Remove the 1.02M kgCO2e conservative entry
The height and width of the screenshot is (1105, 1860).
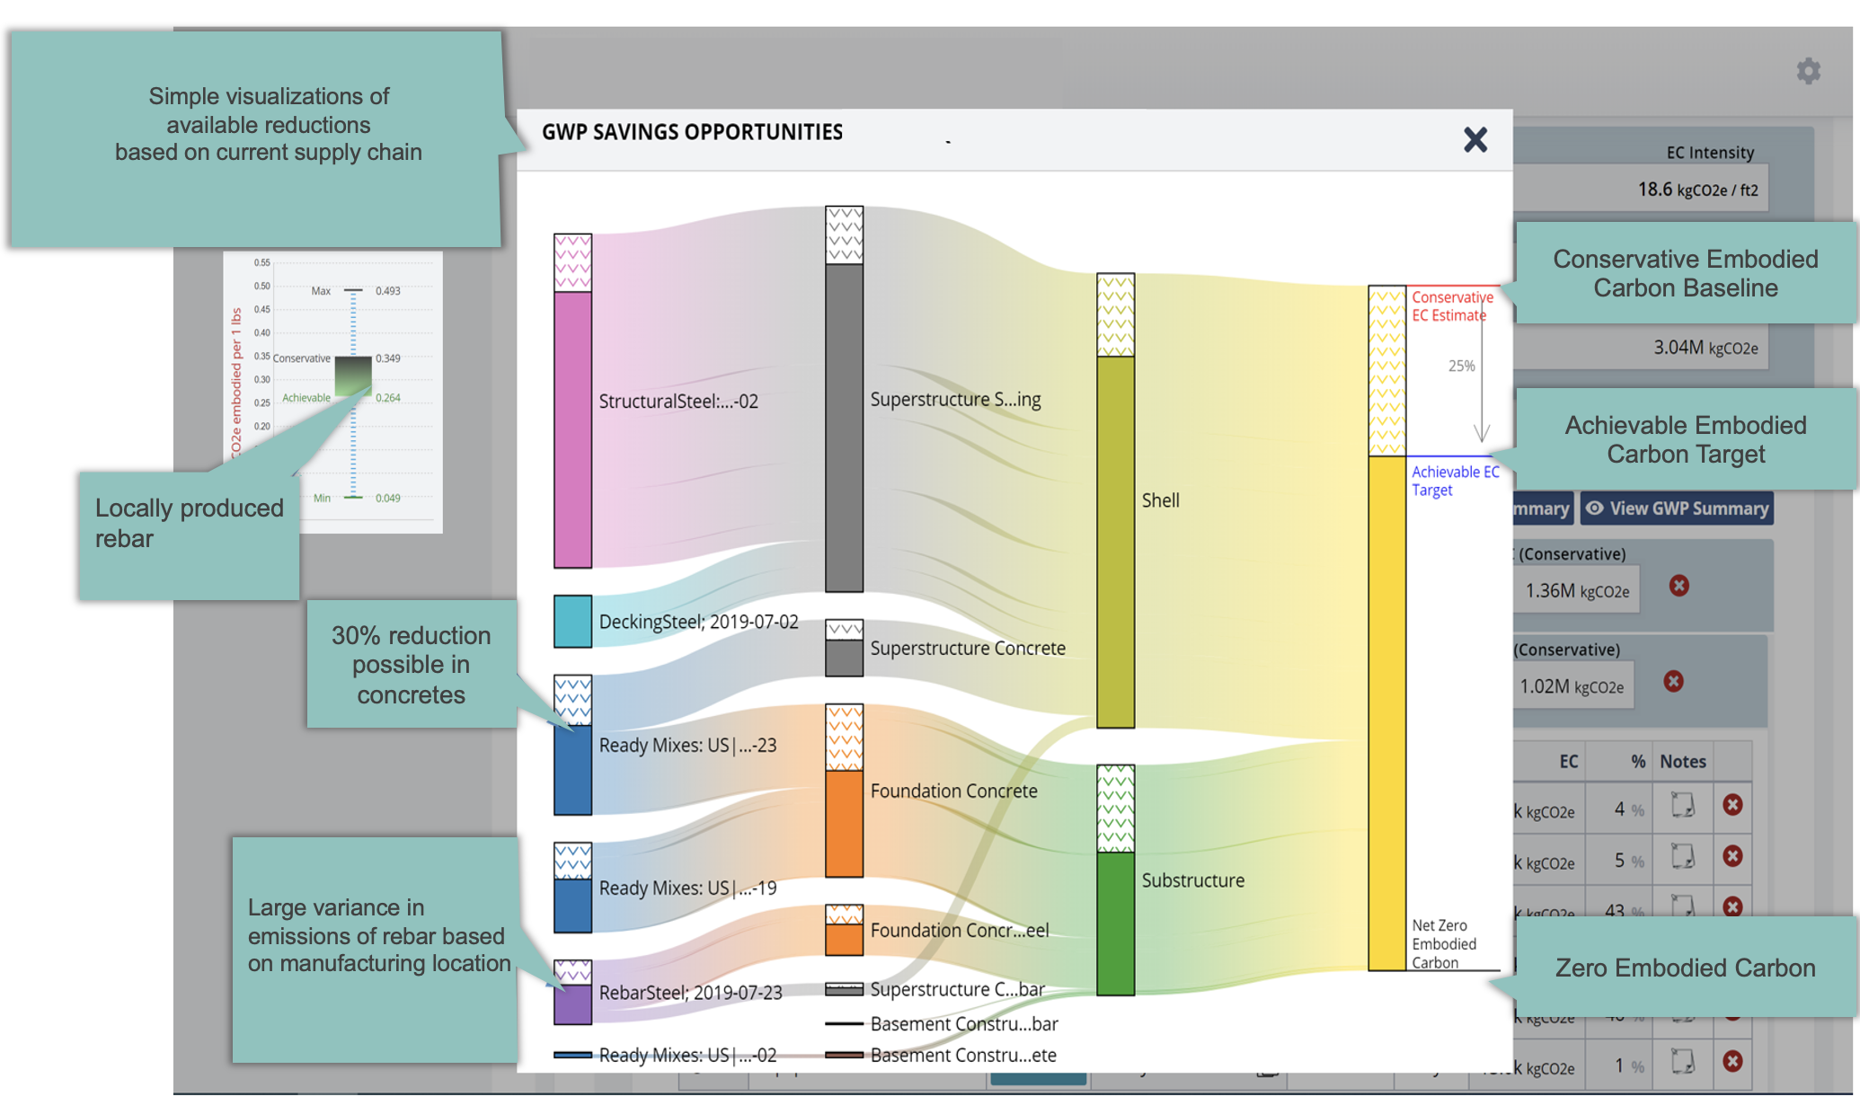click(1673, 682)
